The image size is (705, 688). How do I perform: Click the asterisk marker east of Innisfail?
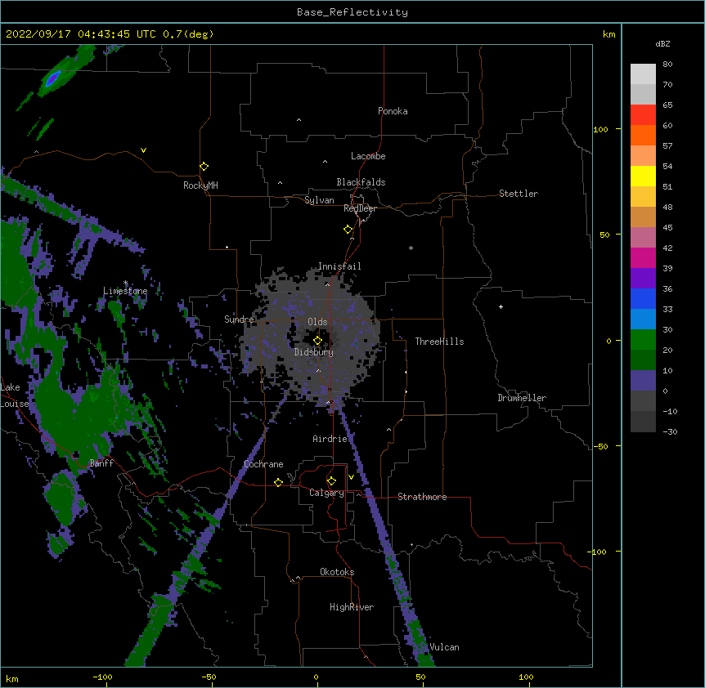click(x=411, y=248)
